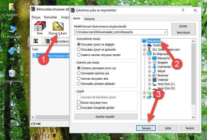This screenshot has width=207, height=140.
Task: Switch to the Genel tab
Action: coord(77,18)
